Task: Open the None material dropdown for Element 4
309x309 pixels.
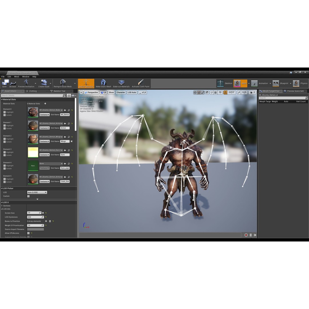Action: (x=51, y=164)
